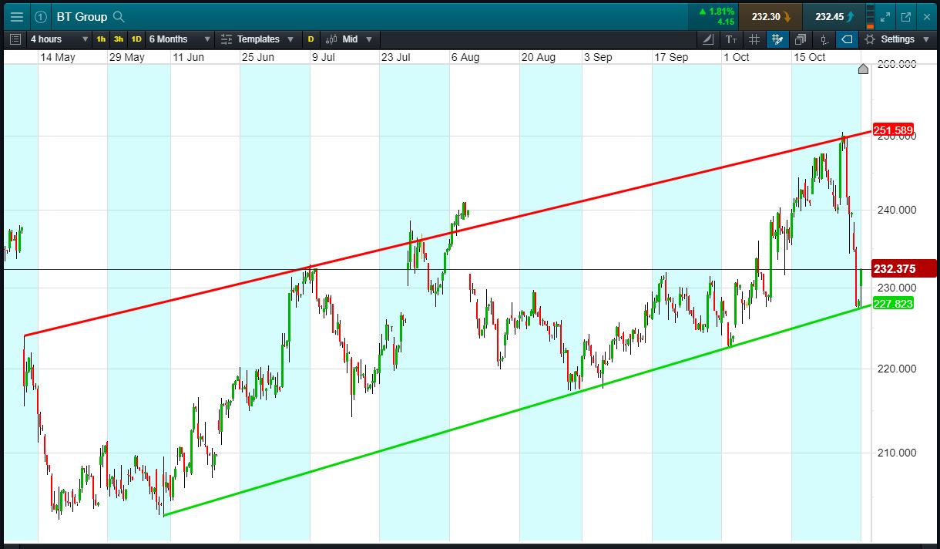Click the green 227.823 price label
The image size is (940, 549).
[893, 304]
